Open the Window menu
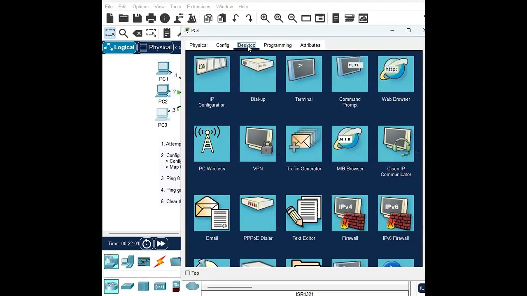Image resolution: width=527 pixels, height=296 pixels. coord(224,7)
